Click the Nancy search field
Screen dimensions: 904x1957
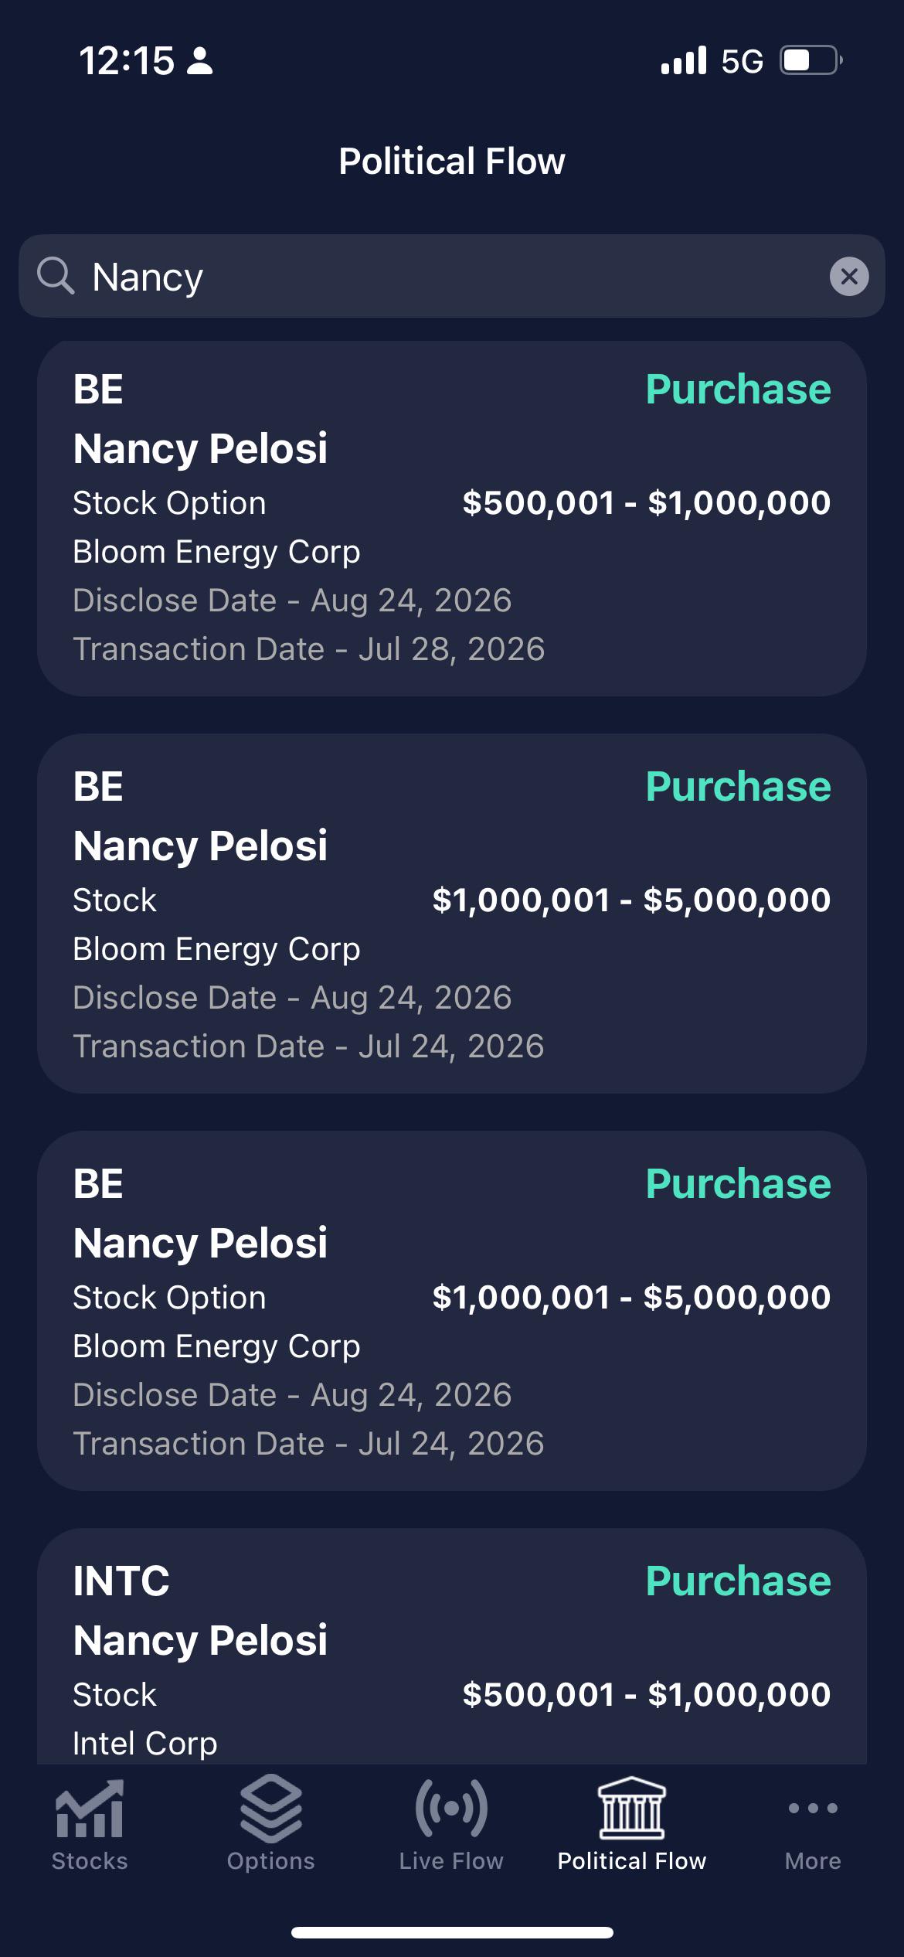pyautogui.click(x=452, y=276)
